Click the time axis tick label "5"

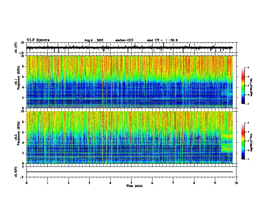131,183
